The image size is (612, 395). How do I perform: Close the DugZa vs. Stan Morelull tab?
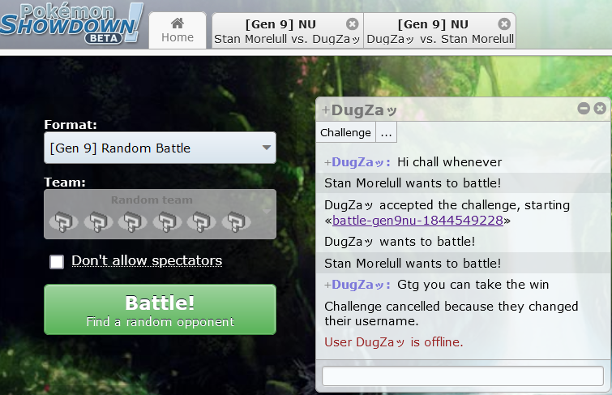pos(504,24)
